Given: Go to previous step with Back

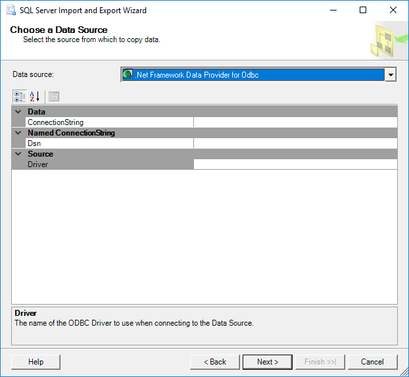Looking at the screenshot, I should (x=214, y=362).
